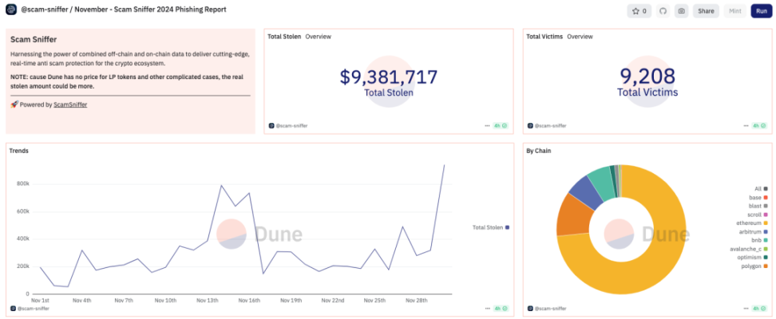Open the Scam Sniffer avatar logo in header

(11, 10)
